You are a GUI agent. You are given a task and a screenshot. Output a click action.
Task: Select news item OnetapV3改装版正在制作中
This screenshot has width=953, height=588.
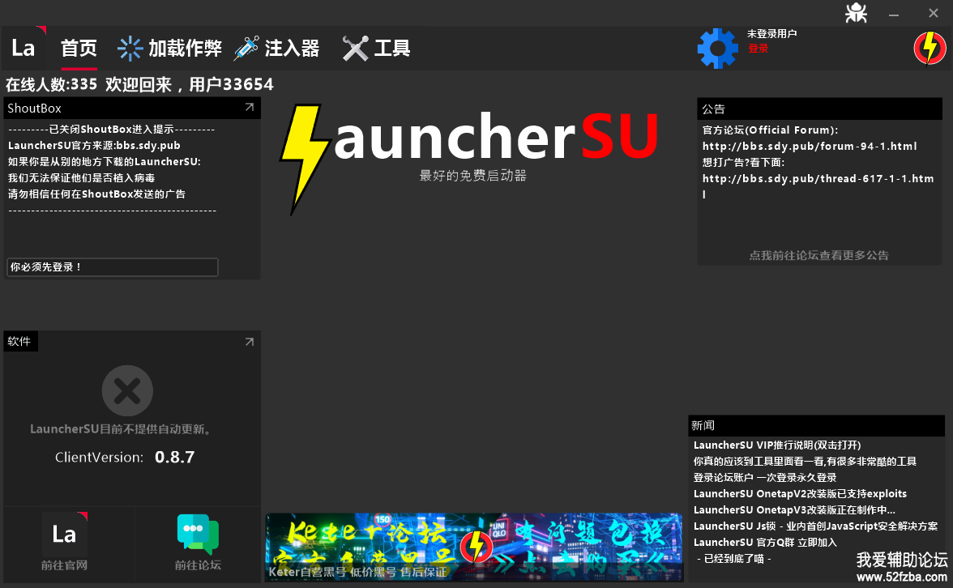coord(794,510)
